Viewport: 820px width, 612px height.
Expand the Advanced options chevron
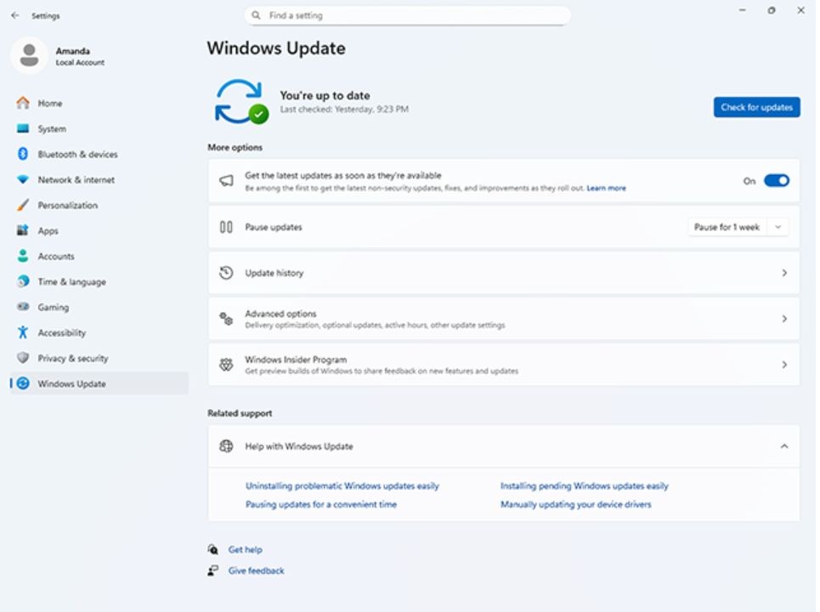point(783,319)
